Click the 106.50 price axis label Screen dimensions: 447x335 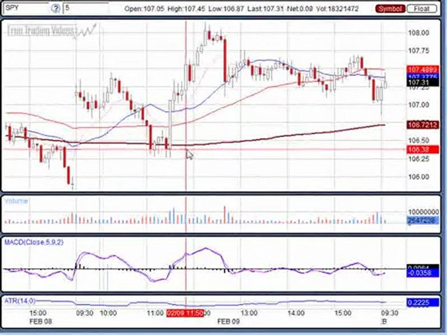coord(419,141)
